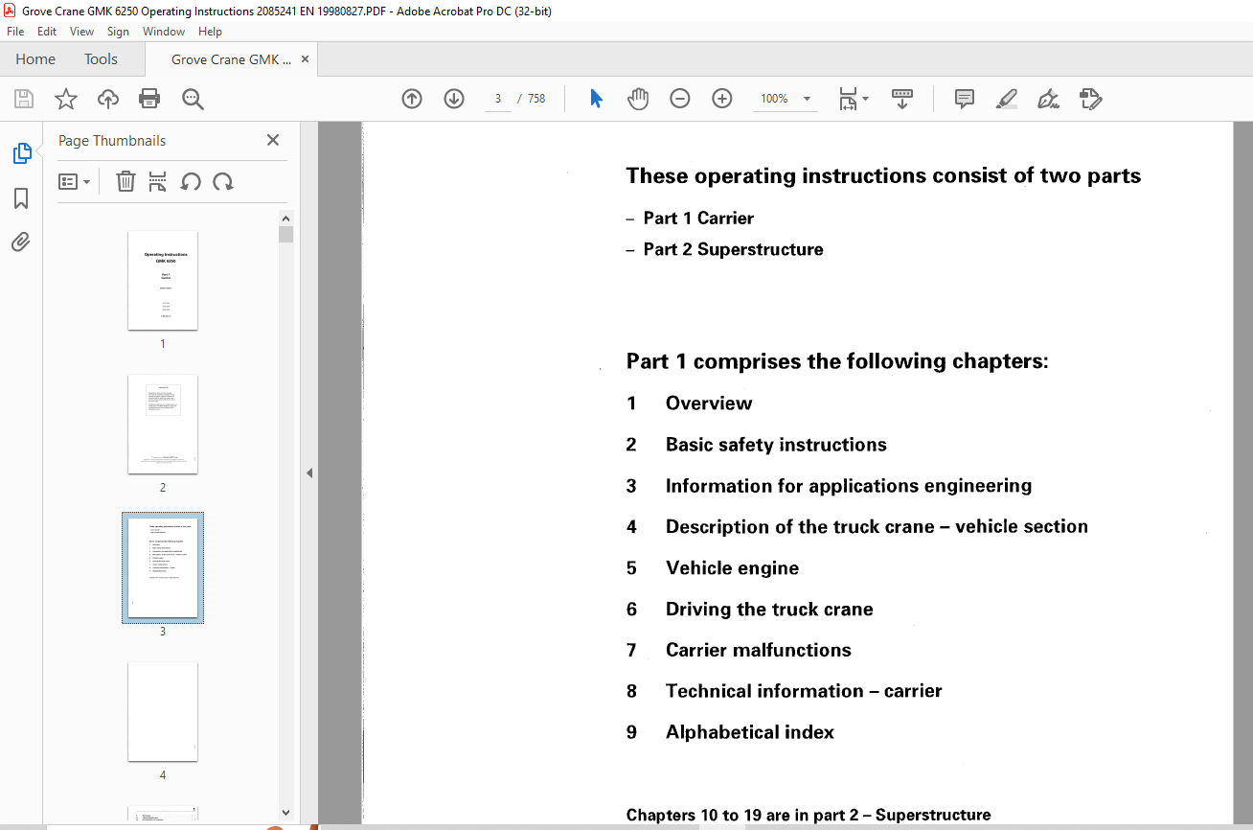Click thumbnail scrollbar up arrow
Screen dimensions: 1253x830
click(285, 219)
